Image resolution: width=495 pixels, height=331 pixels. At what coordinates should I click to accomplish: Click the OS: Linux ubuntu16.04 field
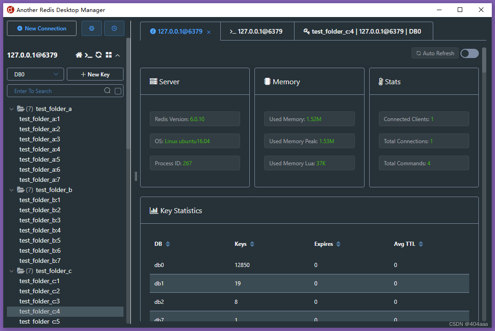coord(195,141)
